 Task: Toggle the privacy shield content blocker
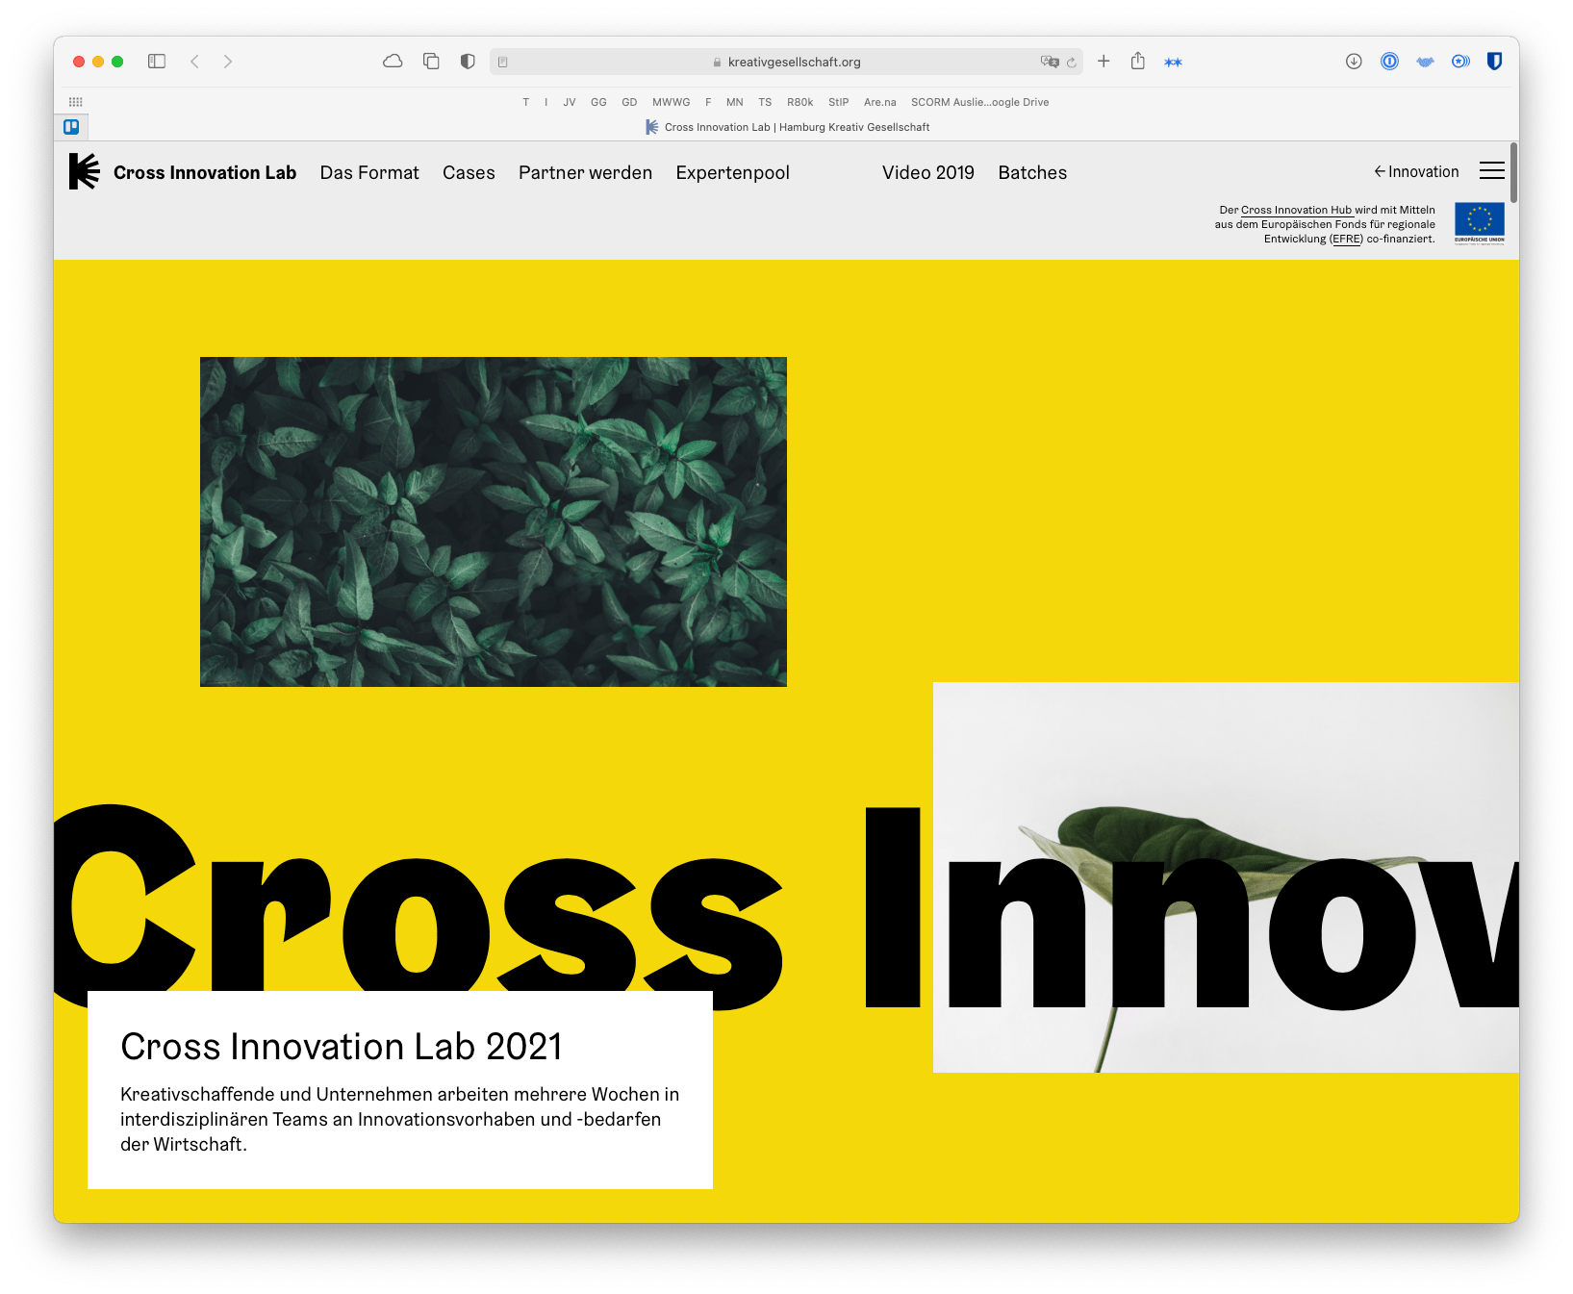[x=468, y=61]
